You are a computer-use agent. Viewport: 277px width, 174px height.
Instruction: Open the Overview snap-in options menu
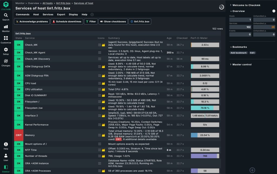pyautogui.click(x=274, y=11)
